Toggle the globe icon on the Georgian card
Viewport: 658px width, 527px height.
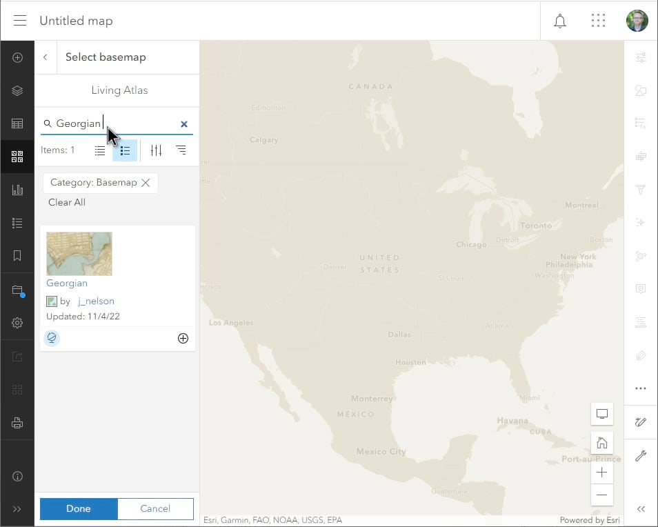tap(52, 338)
